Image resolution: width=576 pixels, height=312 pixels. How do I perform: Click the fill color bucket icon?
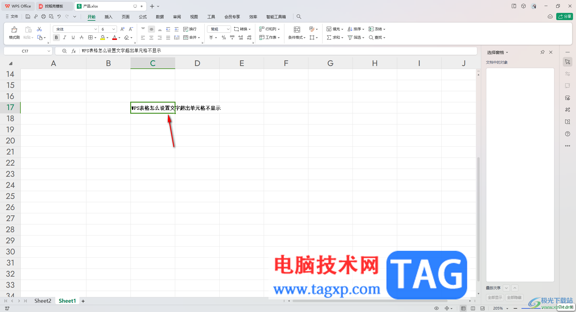(103, 37)
